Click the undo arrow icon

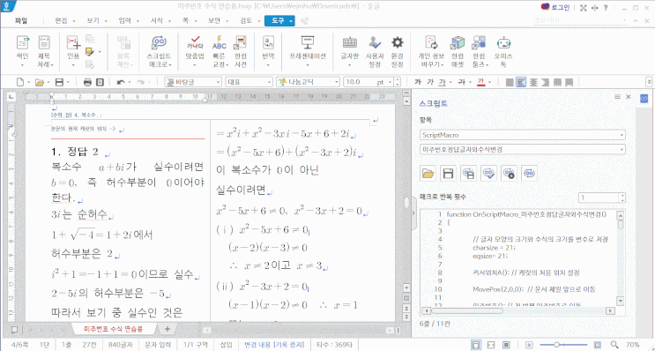(121, 82)
